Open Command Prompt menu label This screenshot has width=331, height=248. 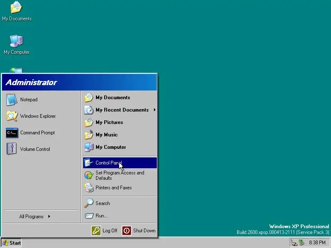tap(38, 133)
